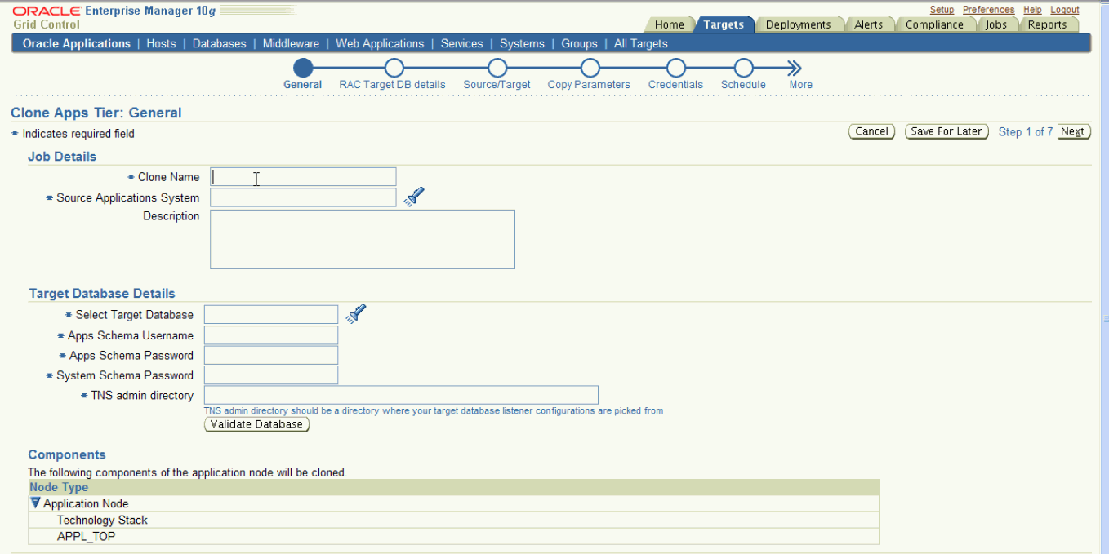
Task: Select Groups subtab
Action: click(x=579, y=43)
